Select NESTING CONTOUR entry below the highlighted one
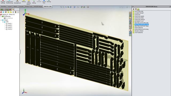This screenshot has width=171, height=96. pyautogui.click(x=142, y=26)
